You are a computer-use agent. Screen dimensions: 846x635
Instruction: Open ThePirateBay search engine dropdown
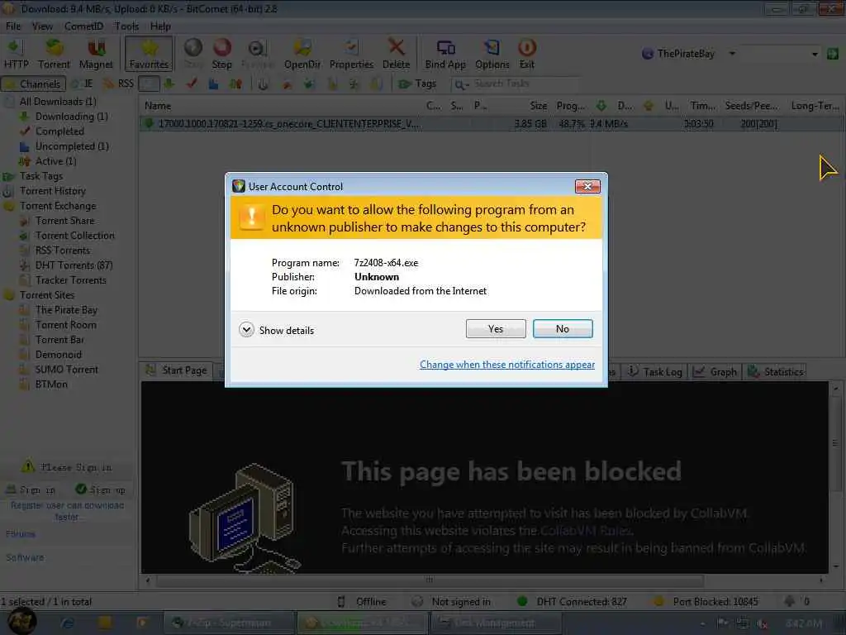[732, 54]
